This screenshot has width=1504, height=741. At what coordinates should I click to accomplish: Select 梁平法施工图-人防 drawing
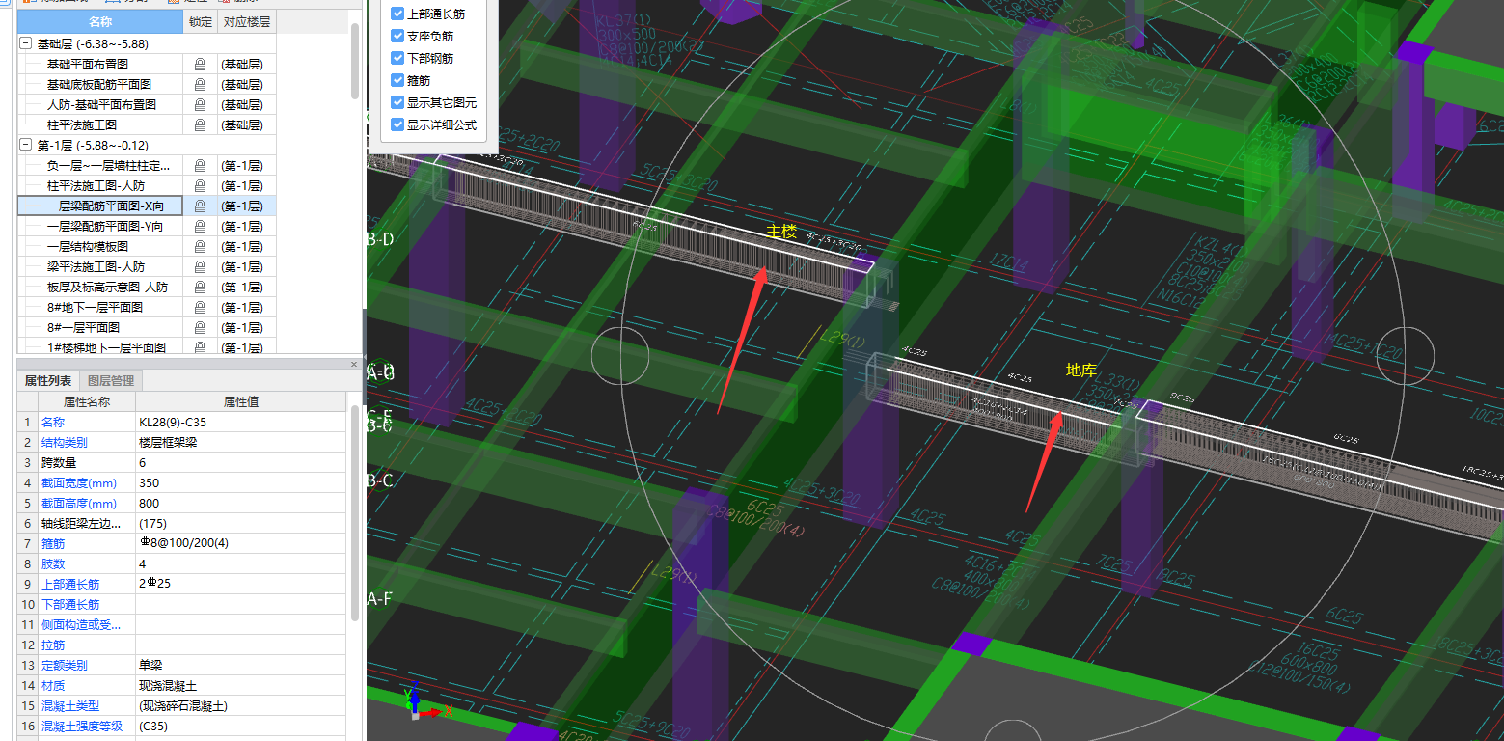tap(96, 266)
